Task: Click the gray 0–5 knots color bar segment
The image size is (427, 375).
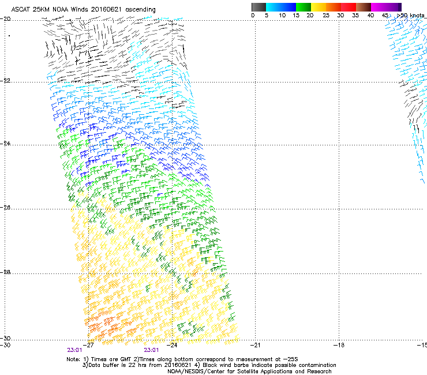Action: 259,7
